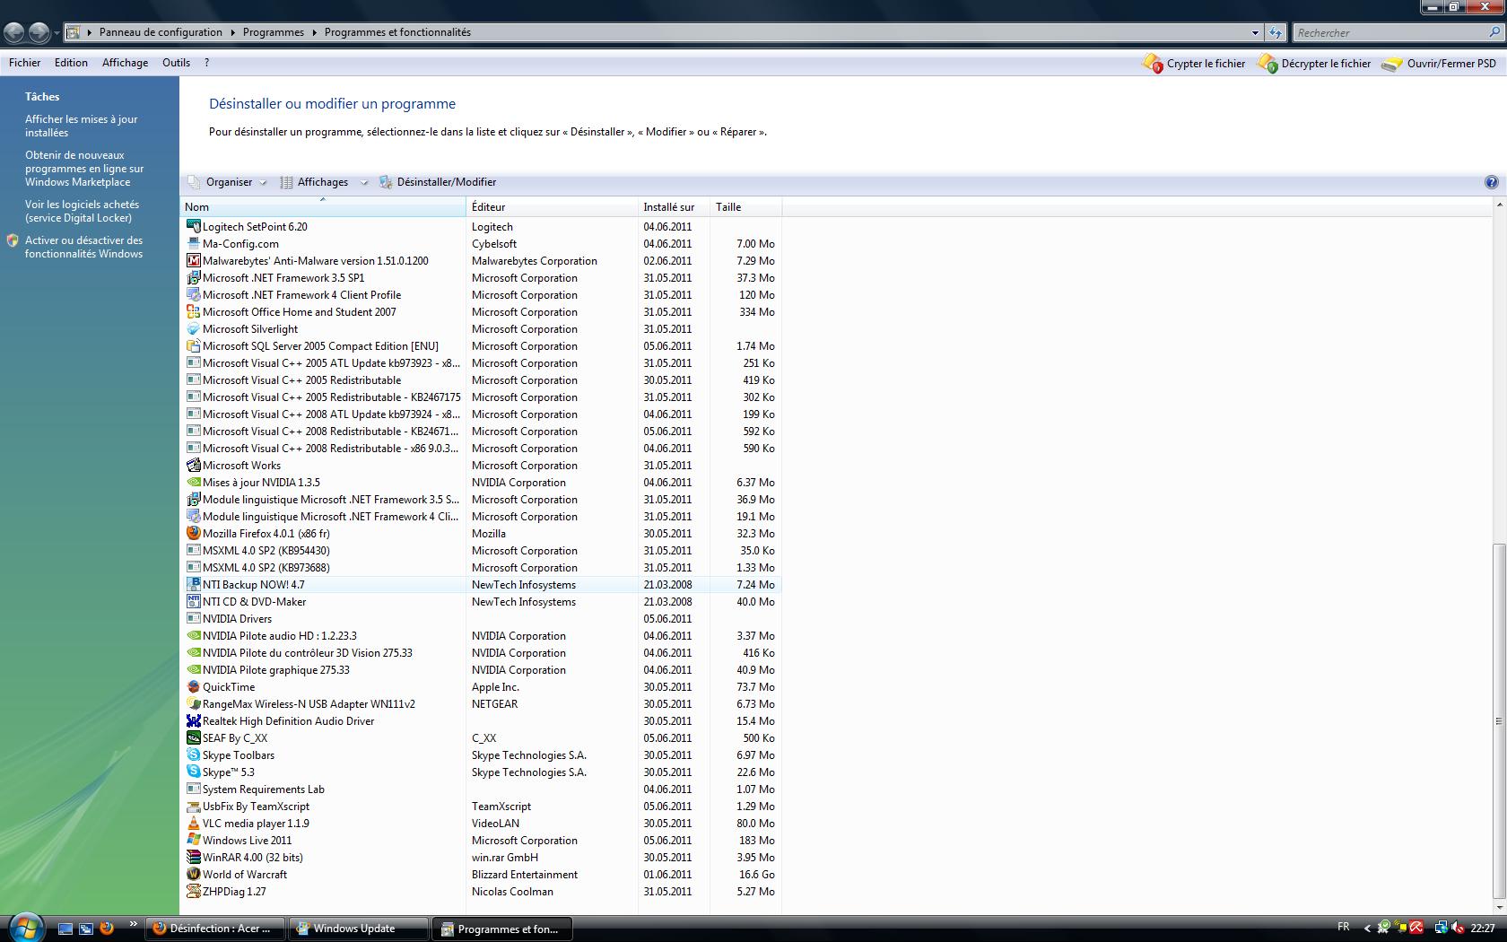The width and height of the screenshot is (1507, 942).
Task: Click the scrollbar up arrow of program list
Action: [1499, 205]
